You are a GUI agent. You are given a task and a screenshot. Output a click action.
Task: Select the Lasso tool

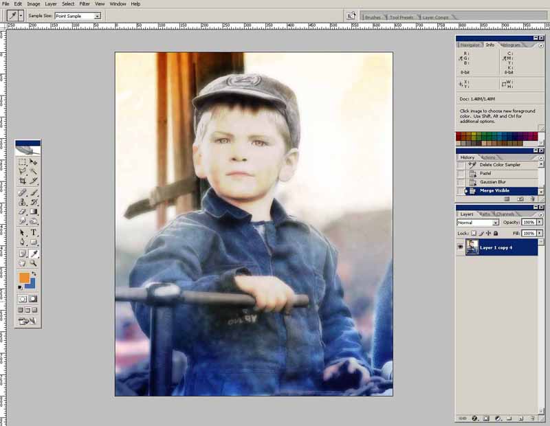point(23,171)
